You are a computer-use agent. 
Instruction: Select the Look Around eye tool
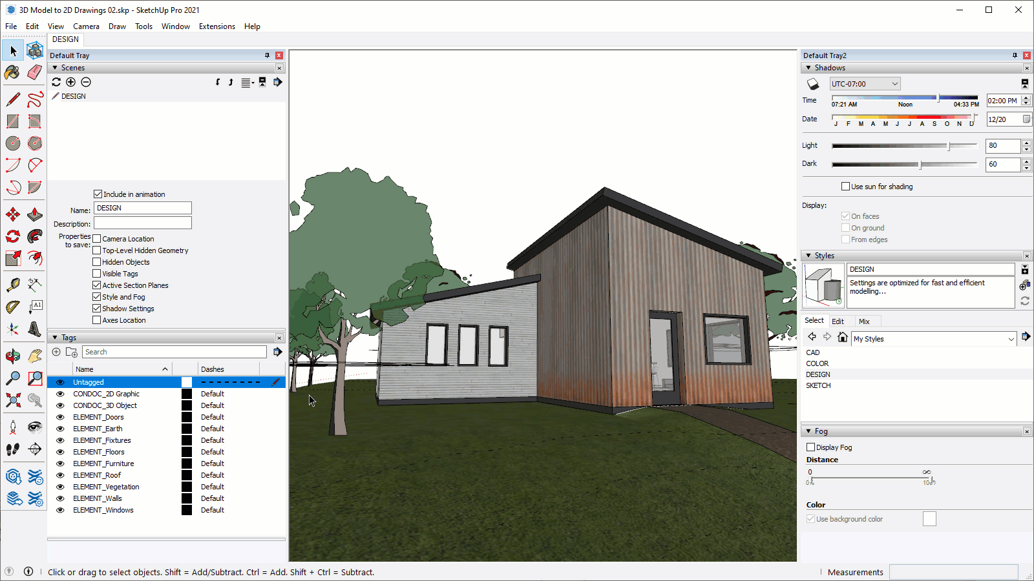[35, 427]
